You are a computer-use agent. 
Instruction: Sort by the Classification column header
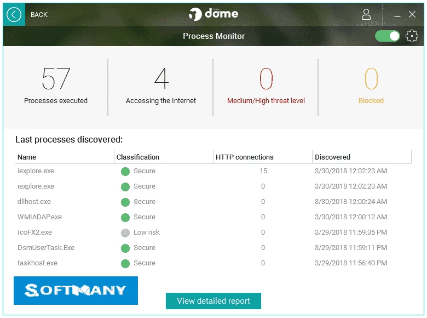point(138,157)
